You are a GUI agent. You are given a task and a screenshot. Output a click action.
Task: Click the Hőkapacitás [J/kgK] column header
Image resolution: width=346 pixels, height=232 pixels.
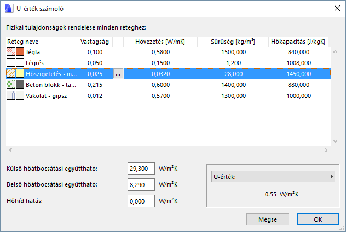tap(298, 42)
